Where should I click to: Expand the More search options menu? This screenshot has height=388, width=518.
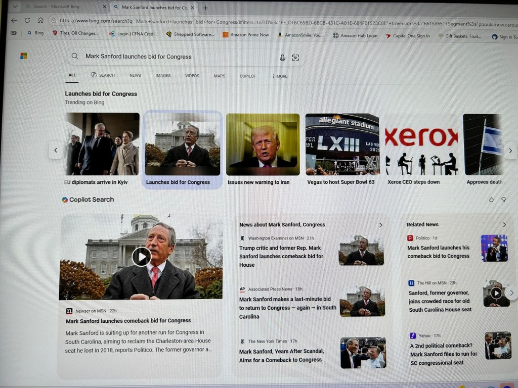(x=280, y=76)
